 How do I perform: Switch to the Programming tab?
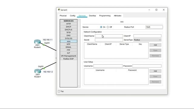(105, 16)
